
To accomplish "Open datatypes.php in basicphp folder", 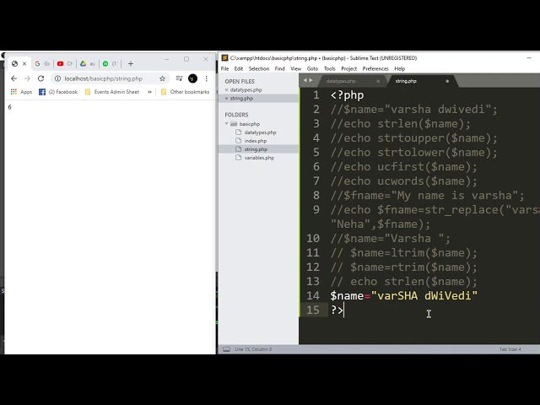I will 260,132.
